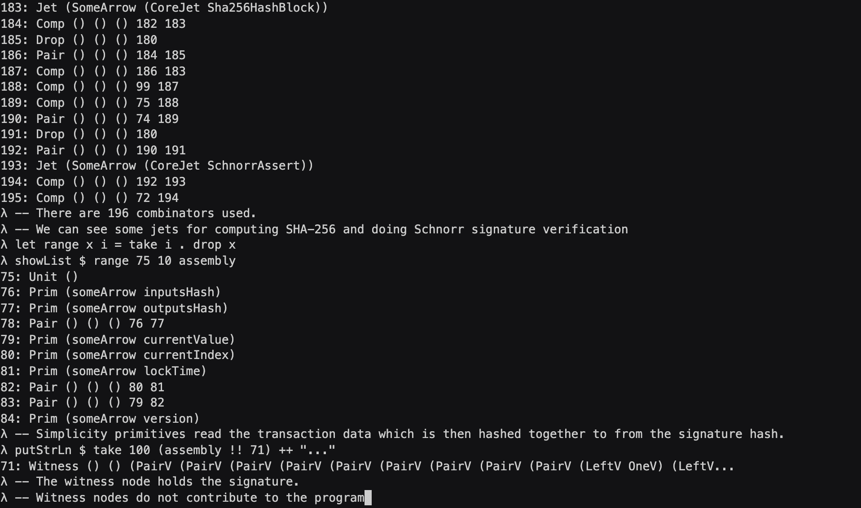Click 'let range x i' definition line
The image size is (861, 508).
[125, 245]
